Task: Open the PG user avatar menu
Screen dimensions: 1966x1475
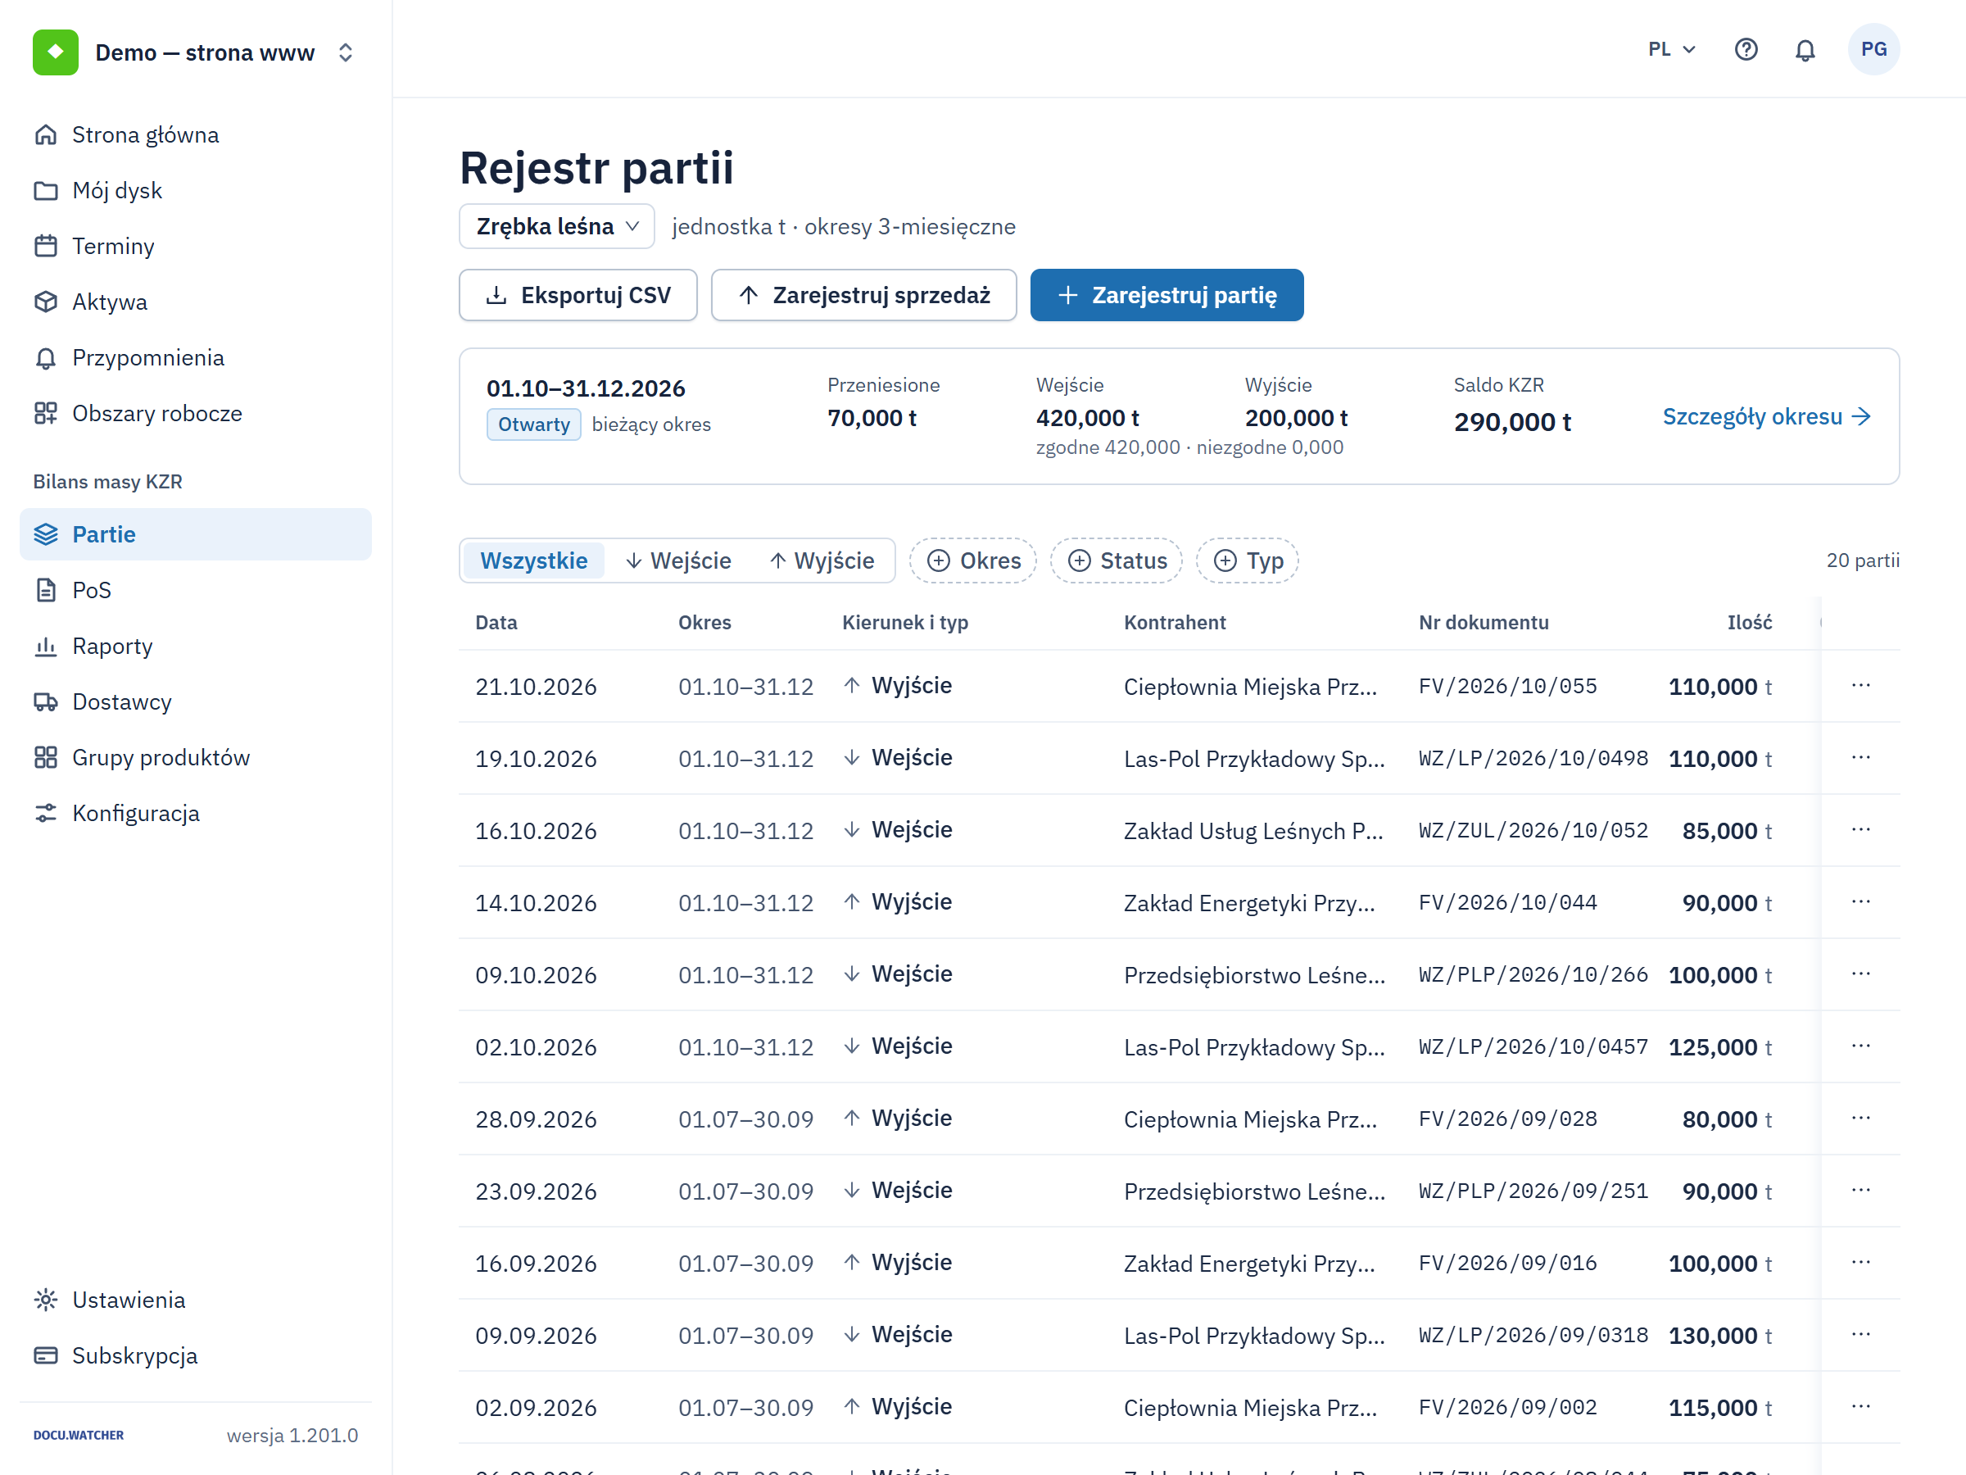Action: click(x=1873, y=50)
